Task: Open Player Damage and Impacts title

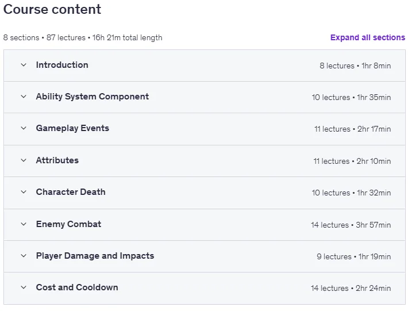Action: pyautogui.click(x=95, y=256)
